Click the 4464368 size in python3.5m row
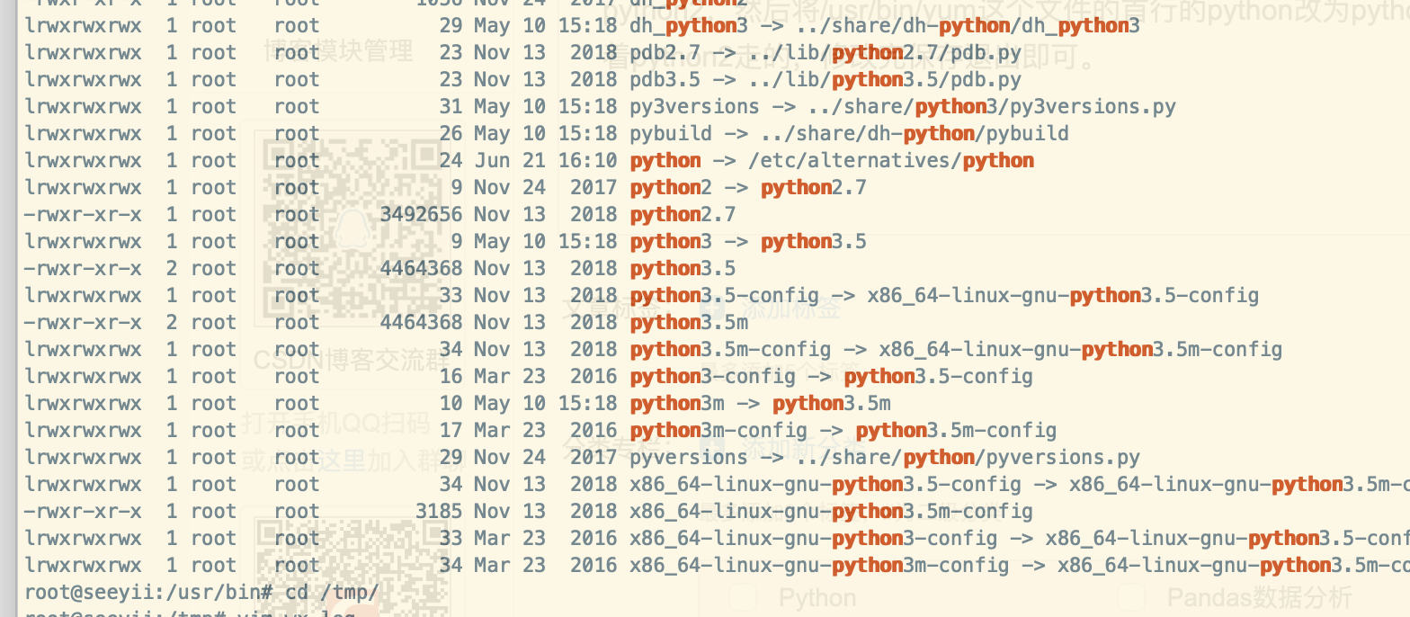This screenshot has height=617, width=1410. 421,322
